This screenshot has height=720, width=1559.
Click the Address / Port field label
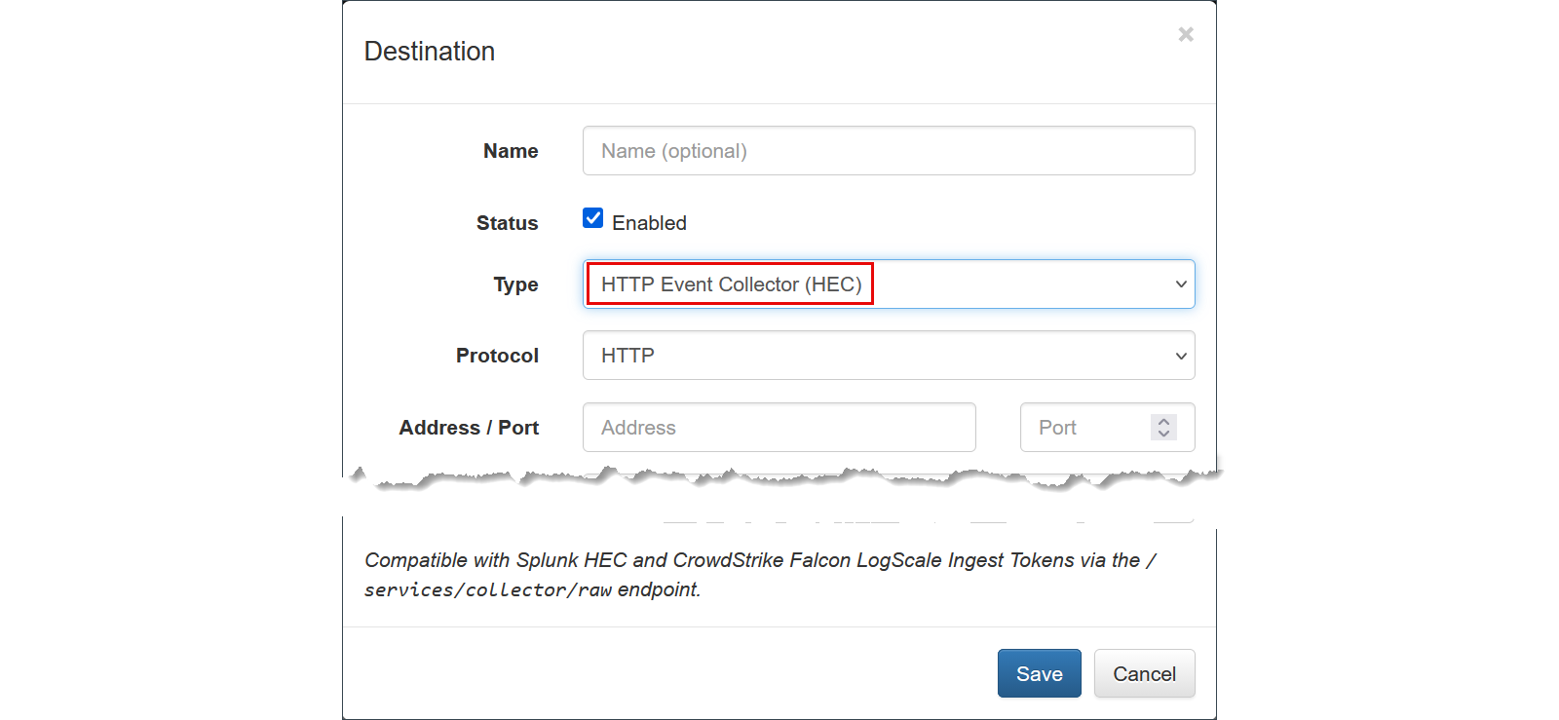coord(469,428)
